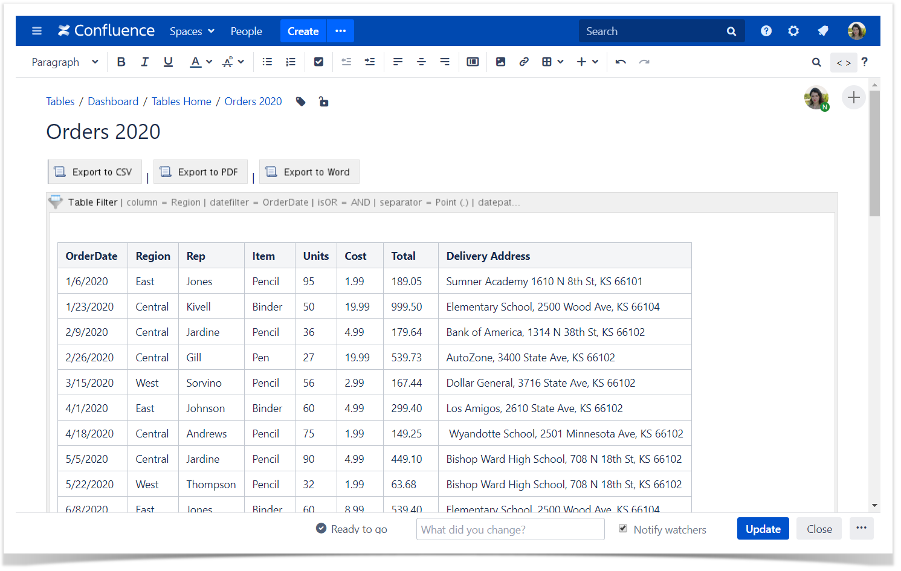Open page labels via the tag icon
Image resolution: width=901 pixels, height=571 pixels.
300,102
